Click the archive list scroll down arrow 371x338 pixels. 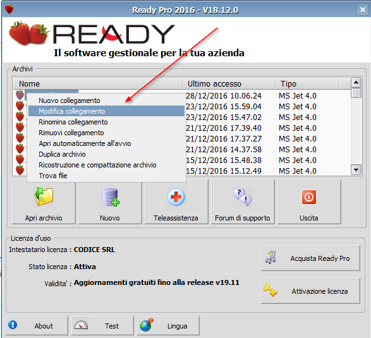click(x=356, y=169)
